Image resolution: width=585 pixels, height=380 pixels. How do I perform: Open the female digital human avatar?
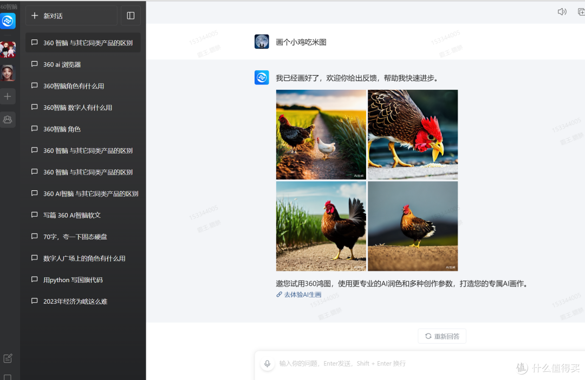[8, 72]
